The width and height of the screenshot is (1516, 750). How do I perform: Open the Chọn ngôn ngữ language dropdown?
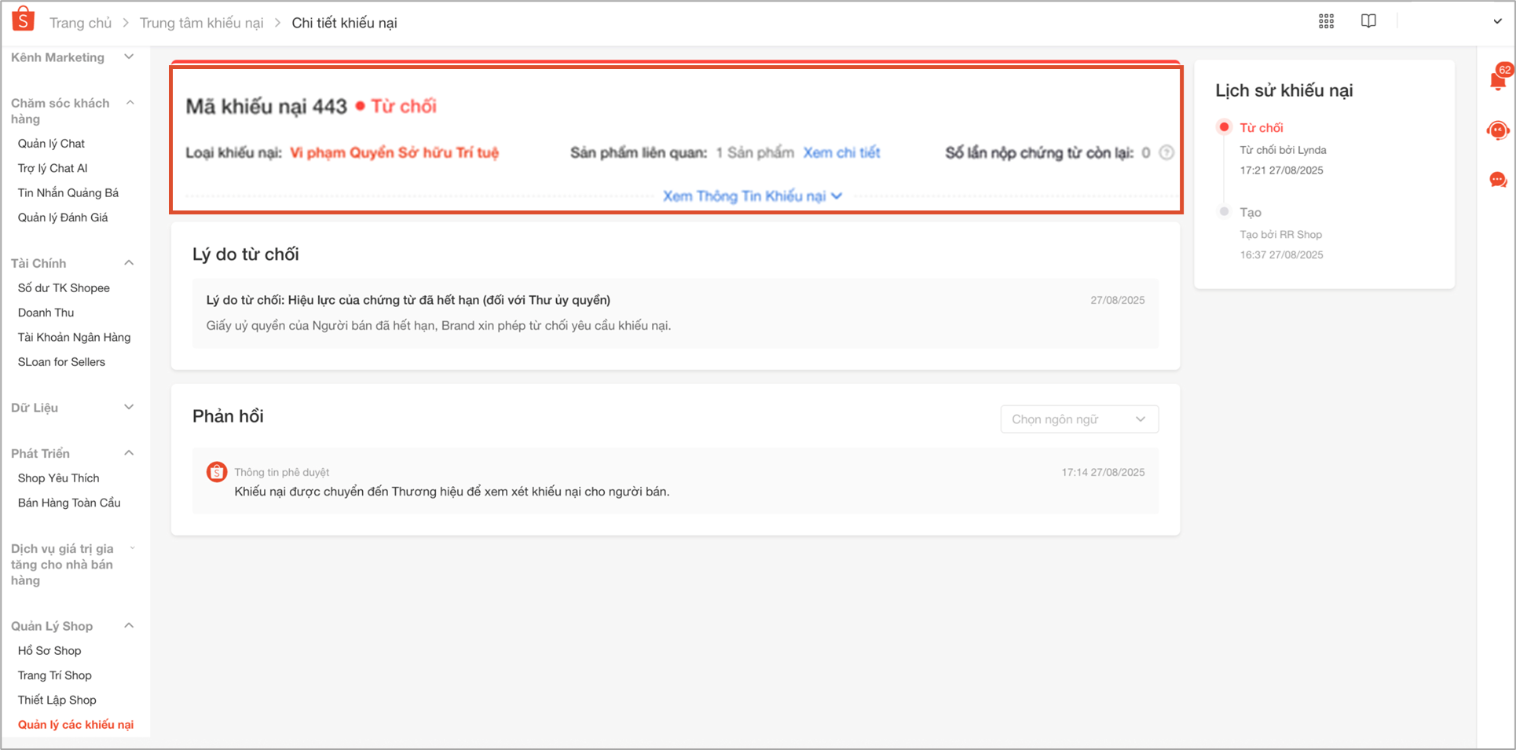tap(1078, 419)
